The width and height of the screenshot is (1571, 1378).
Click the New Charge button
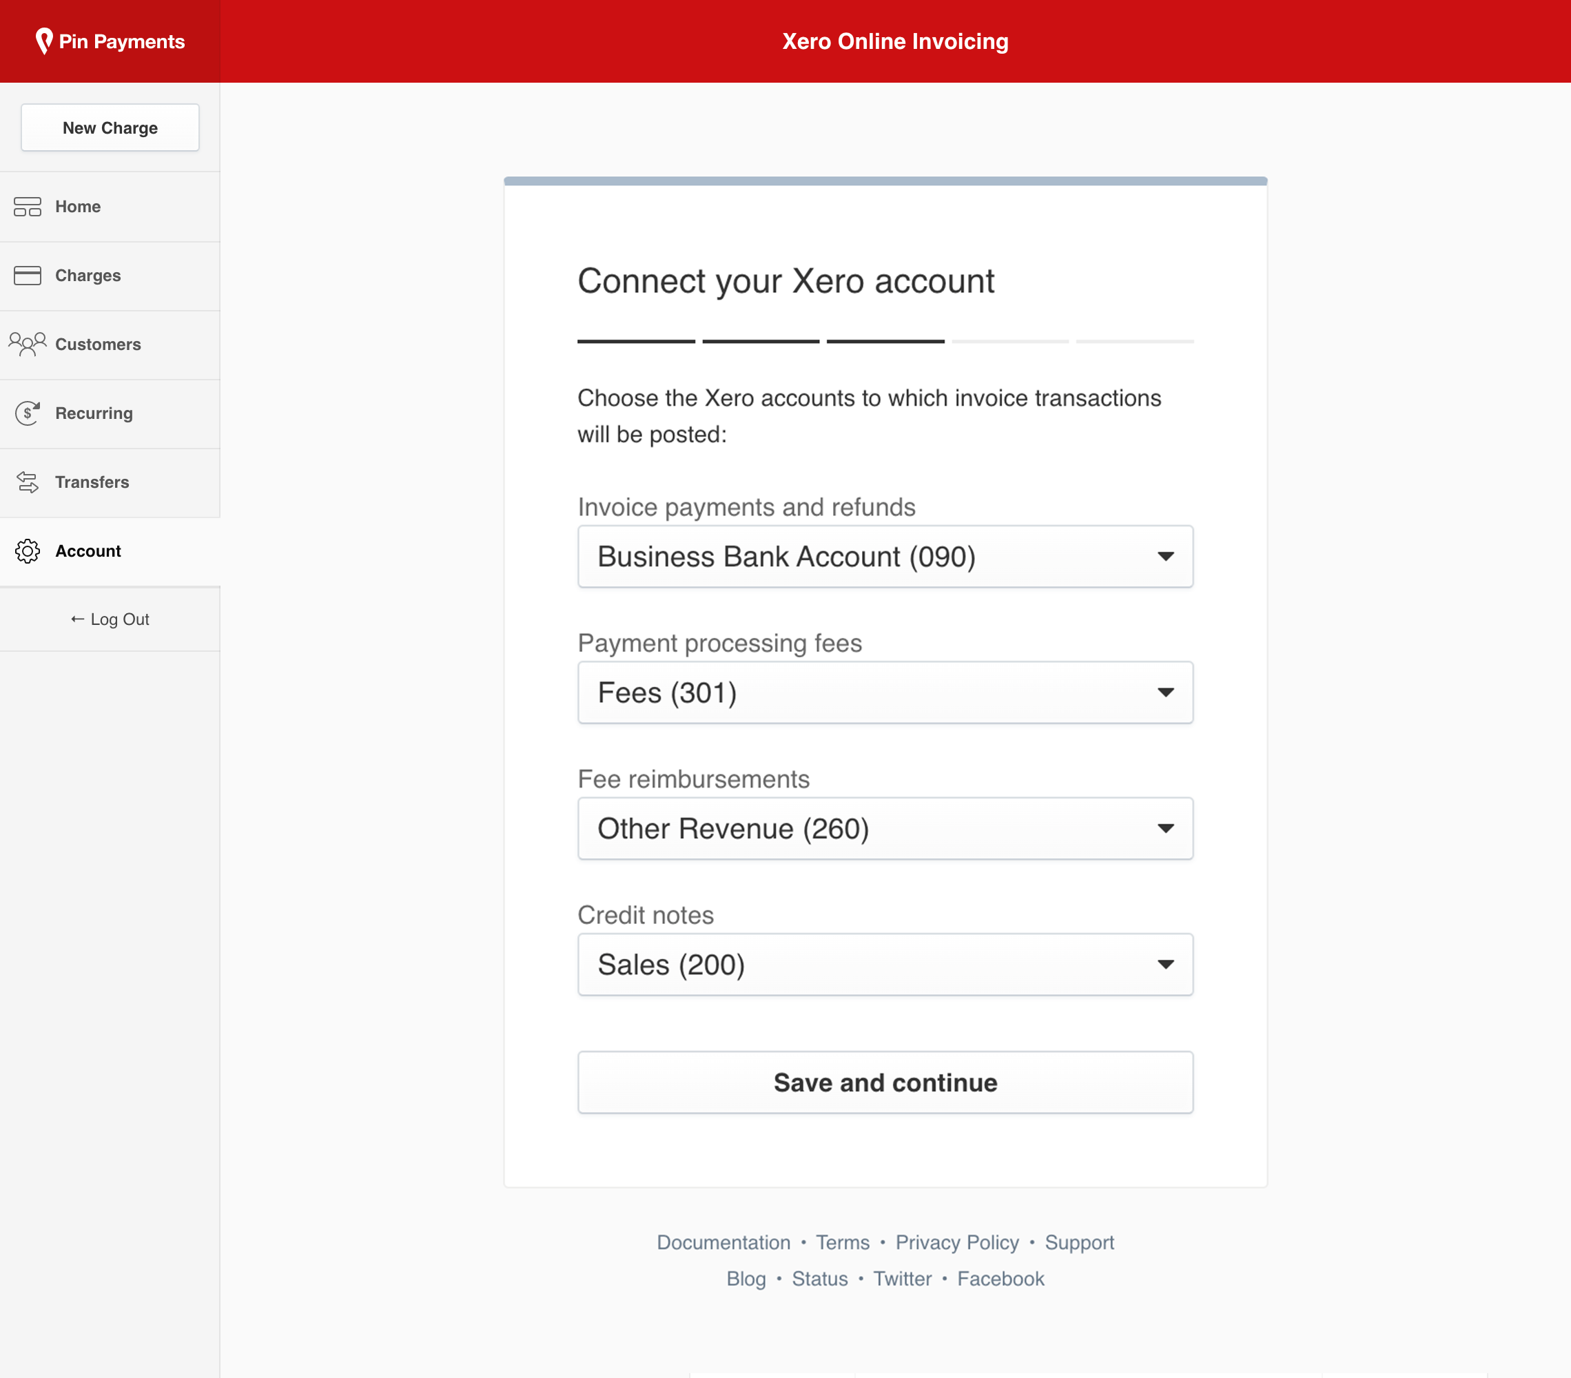pyautogui.click(x=110, y=127)
